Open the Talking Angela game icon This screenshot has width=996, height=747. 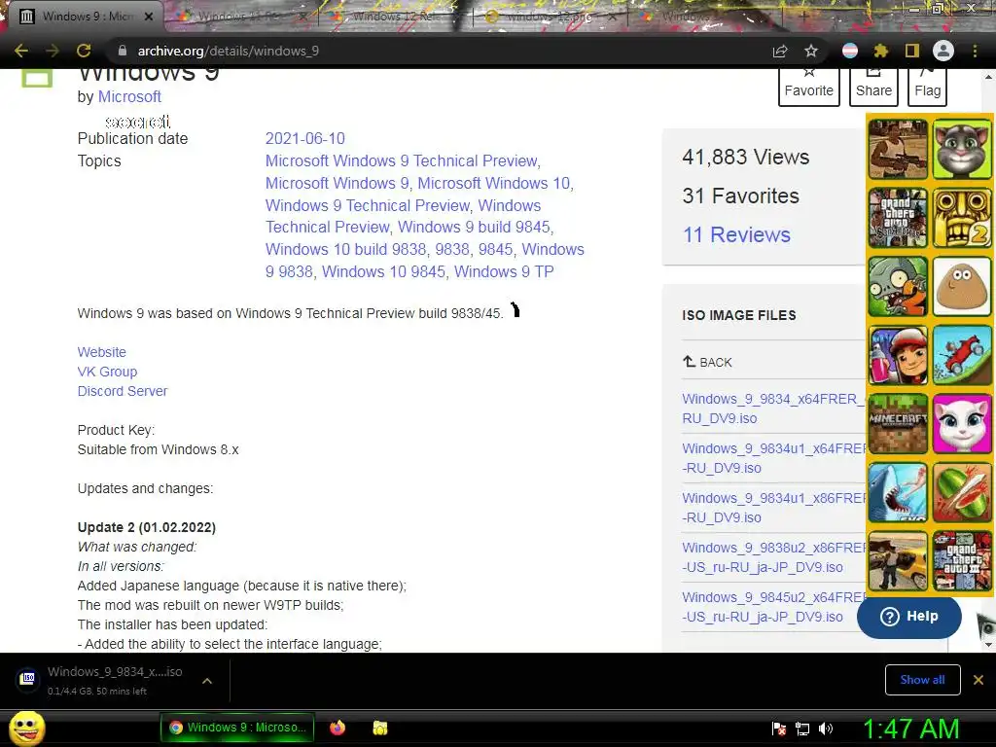[962, 424]
